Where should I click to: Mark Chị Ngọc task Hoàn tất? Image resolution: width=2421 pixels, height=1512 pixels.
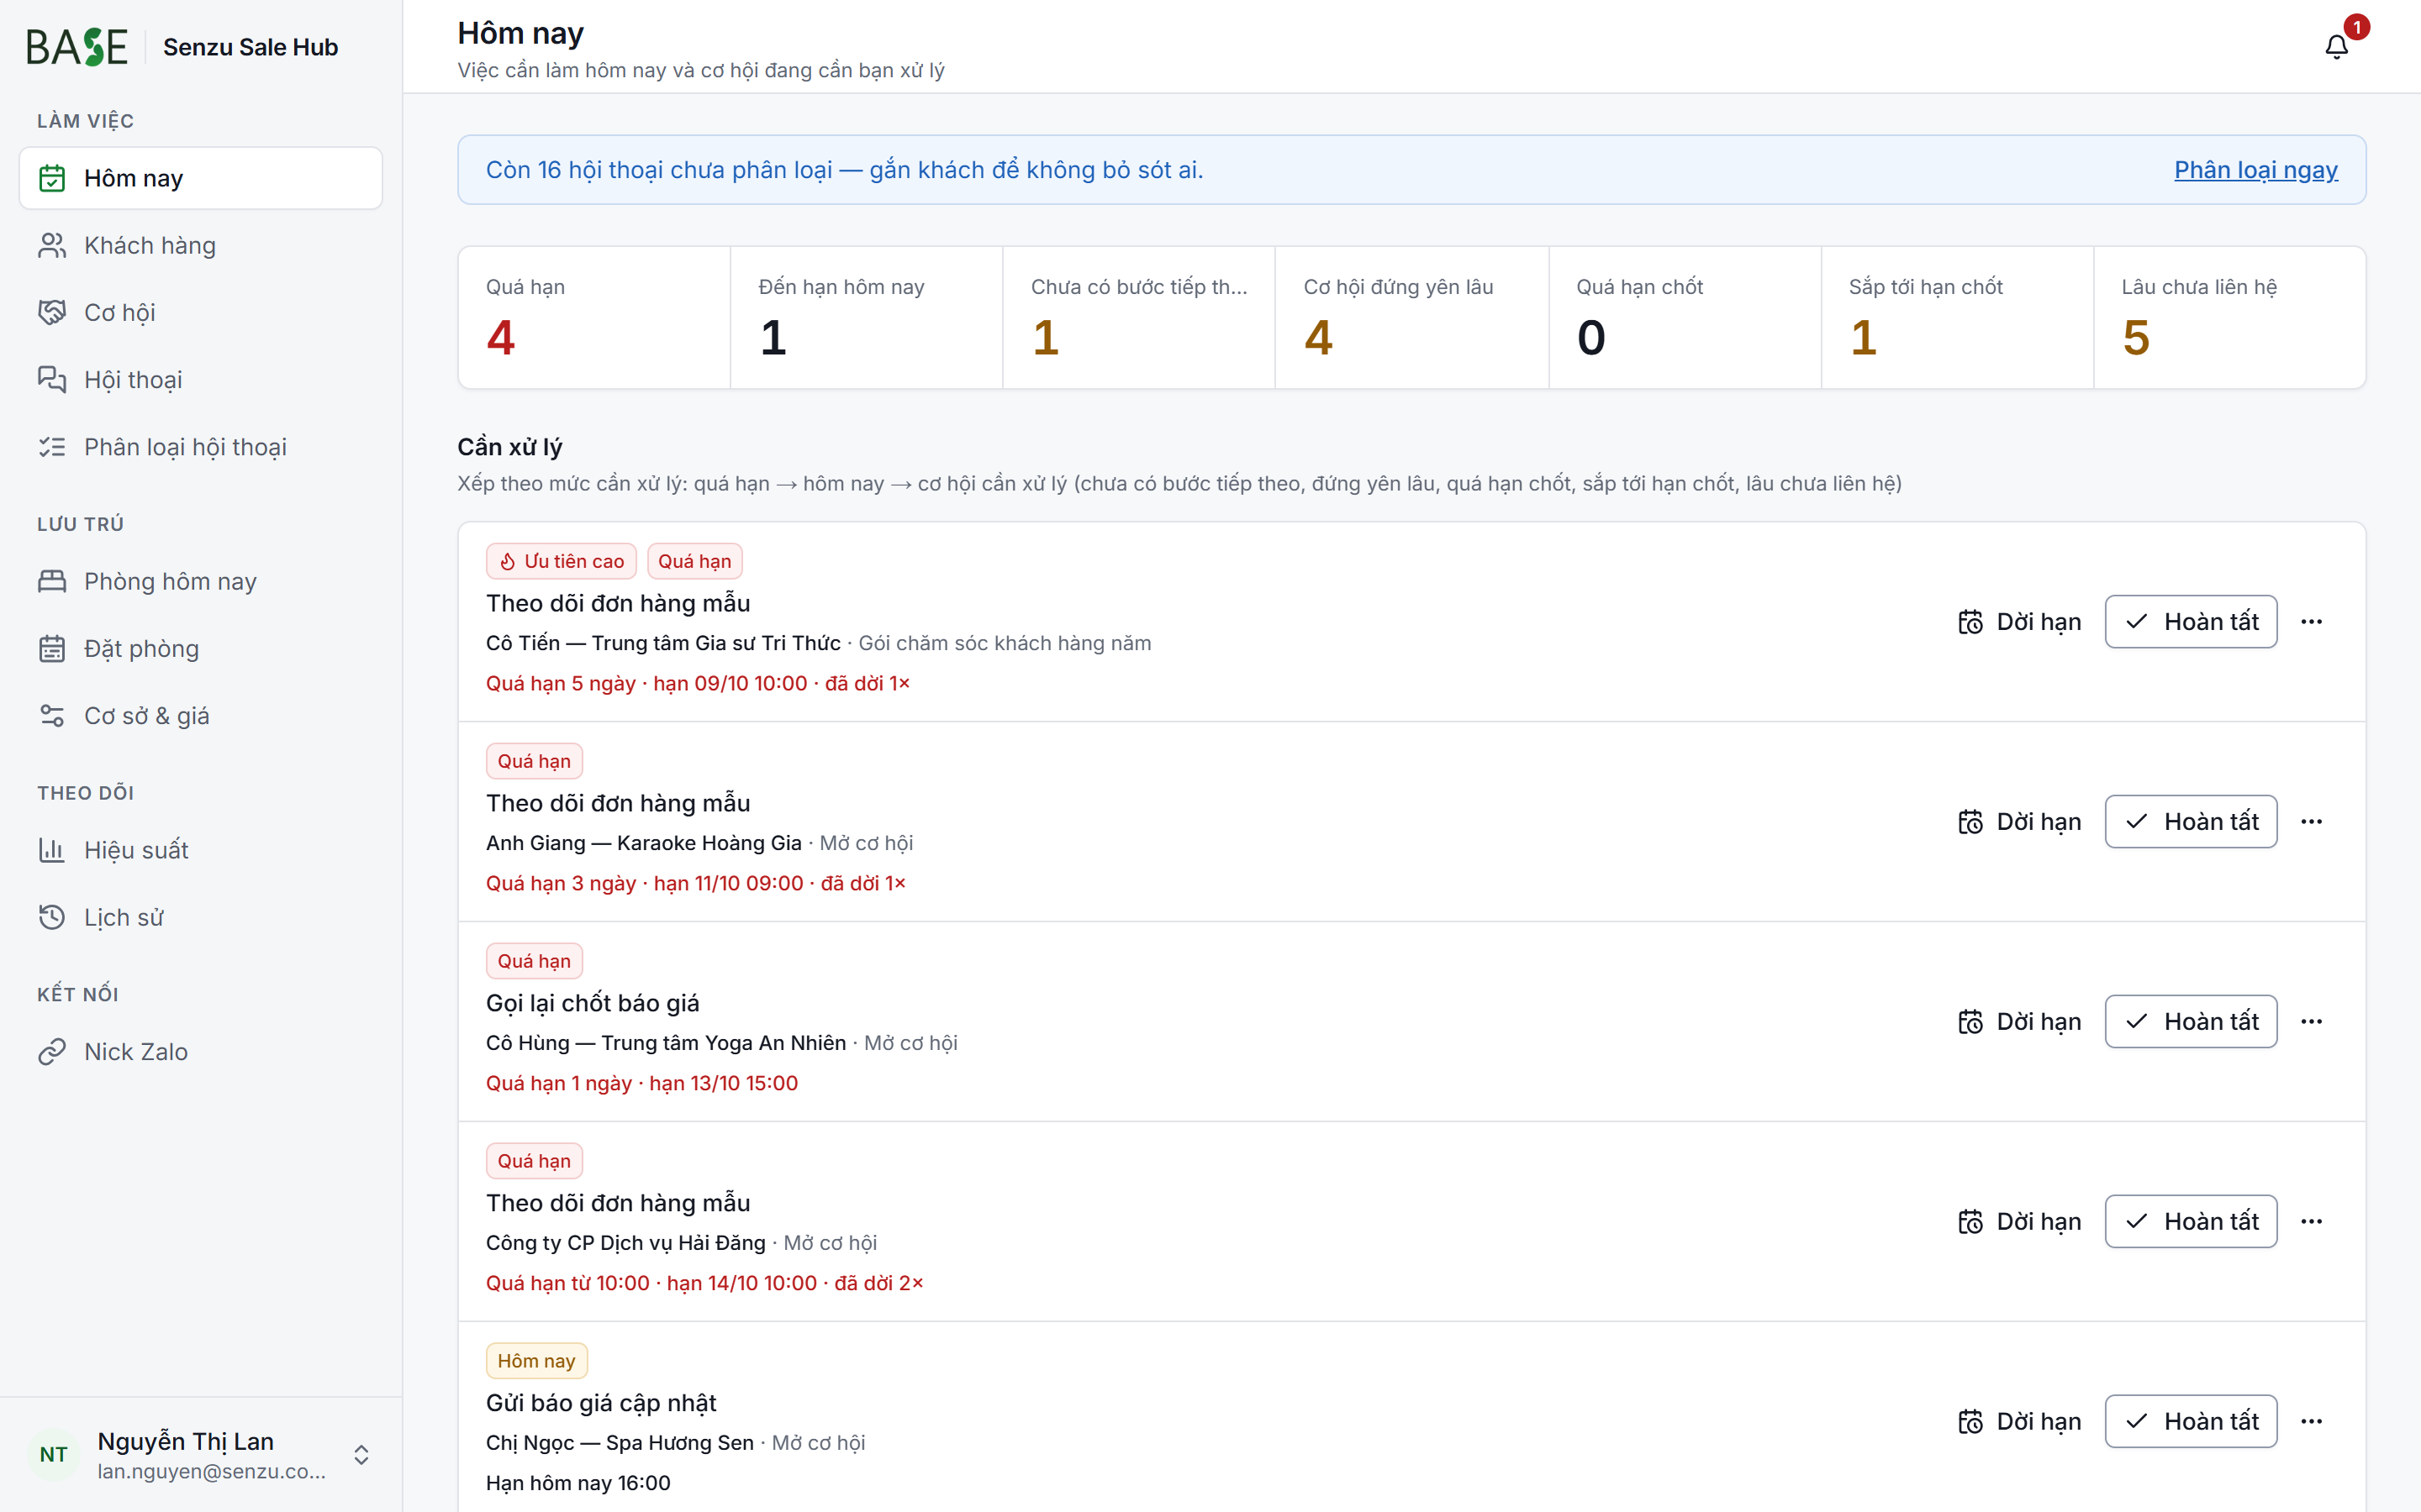[2191, 1421]
